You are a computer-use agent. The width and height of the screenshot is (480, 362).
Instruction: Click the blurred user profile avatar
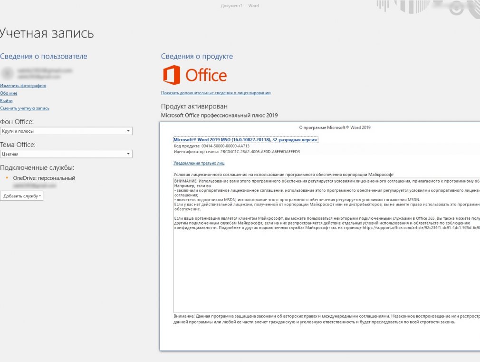click(x=7, y=73)
